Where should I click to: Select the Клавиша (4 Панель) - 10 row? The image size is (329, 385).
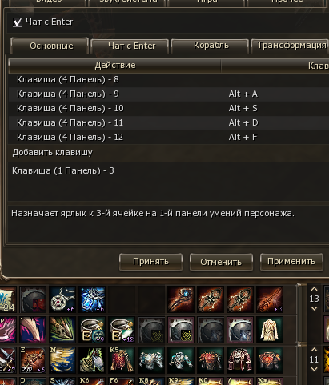[x=169, y=108]
